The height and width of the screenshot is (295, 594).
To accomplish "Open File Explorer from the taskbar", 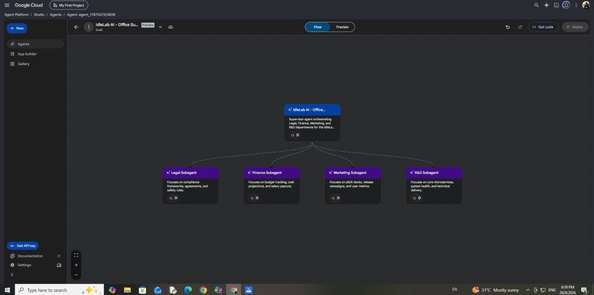I will tap(127, 290).
